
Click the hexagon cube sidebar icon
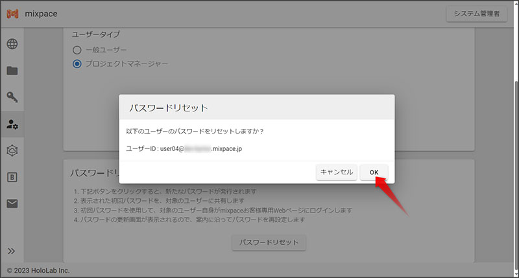click(12, 150)
